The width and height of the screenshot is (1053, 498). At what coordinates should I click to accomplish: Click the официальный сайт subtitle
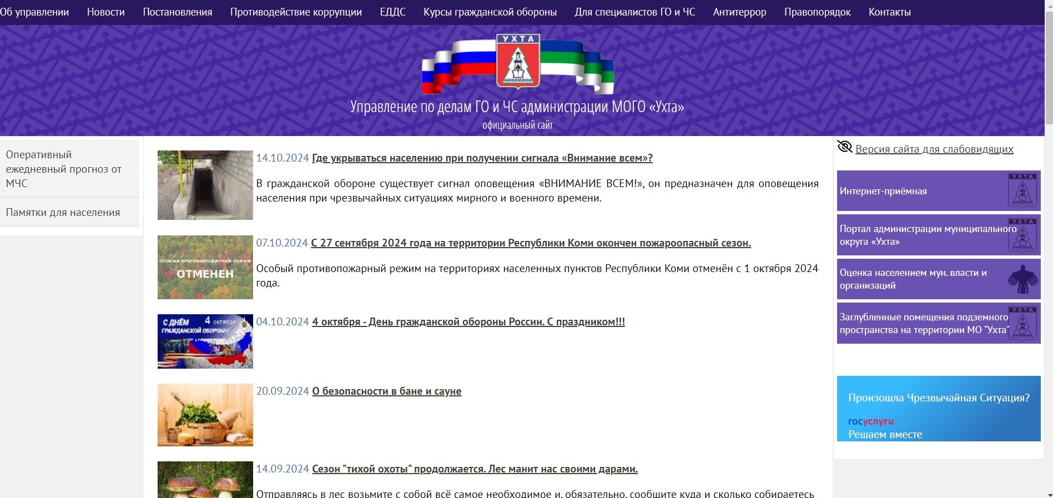[517, 125]
